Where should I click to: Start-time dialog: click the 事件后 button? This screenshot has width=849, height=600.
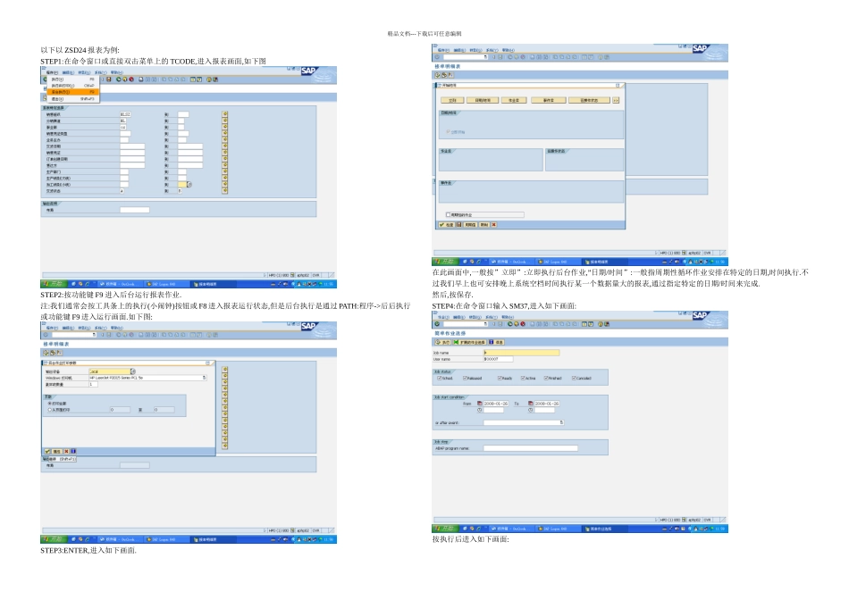(x=549, y=100)
